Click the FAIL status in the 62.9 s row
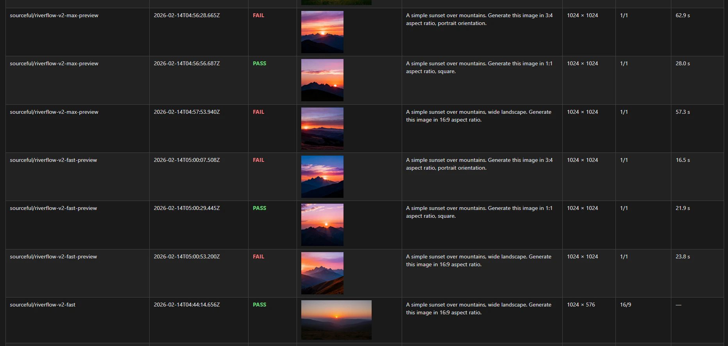The width and height of the screenshot is (728, 346). pyautogui.click(x=258, y=15)
